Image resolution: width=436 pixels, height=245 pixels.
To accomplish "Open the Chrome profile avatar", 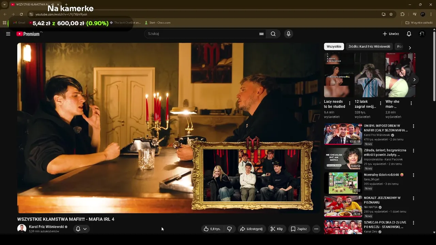I will [423, 14].
